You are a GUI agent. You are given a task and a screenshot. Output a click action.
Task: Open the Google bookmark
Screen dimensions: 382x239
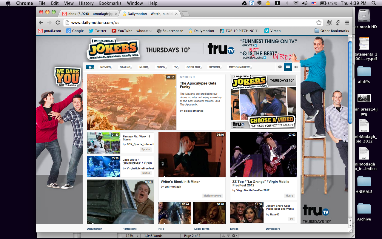[75, 31]
